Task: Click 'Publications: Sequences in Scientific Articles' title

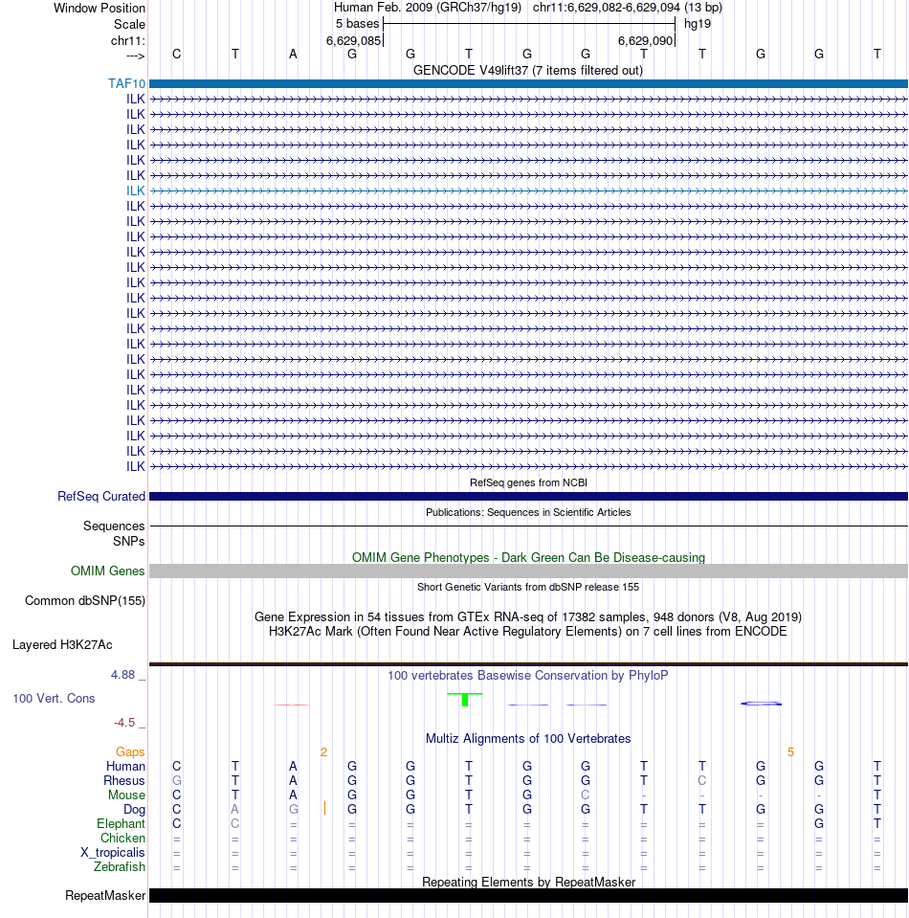Action: [528, 512]
